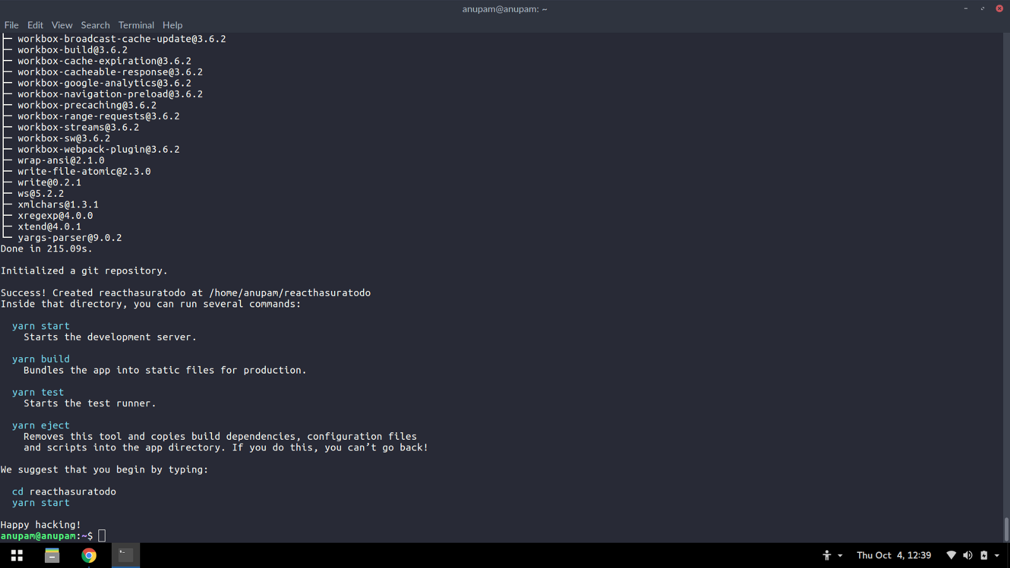This screenshot has height=568, width=1010.
Task: Open the View menu
Action: click(62, 25)
